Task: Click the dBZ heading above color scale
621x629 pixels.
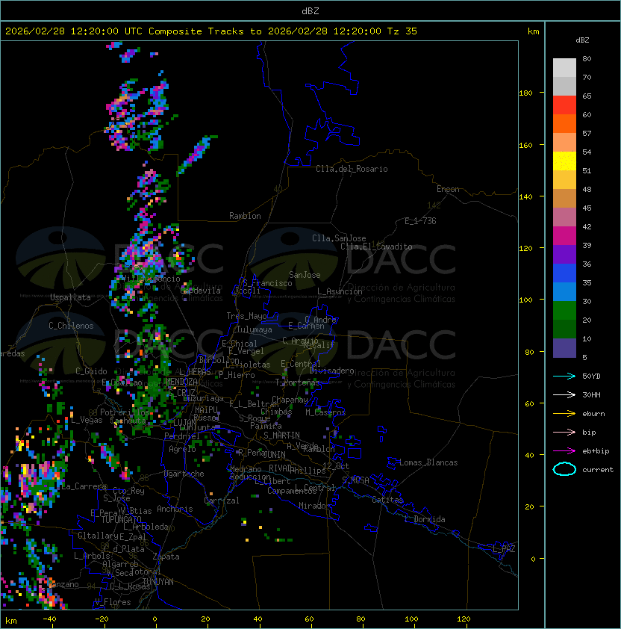Action: click(x=582, y=40)
